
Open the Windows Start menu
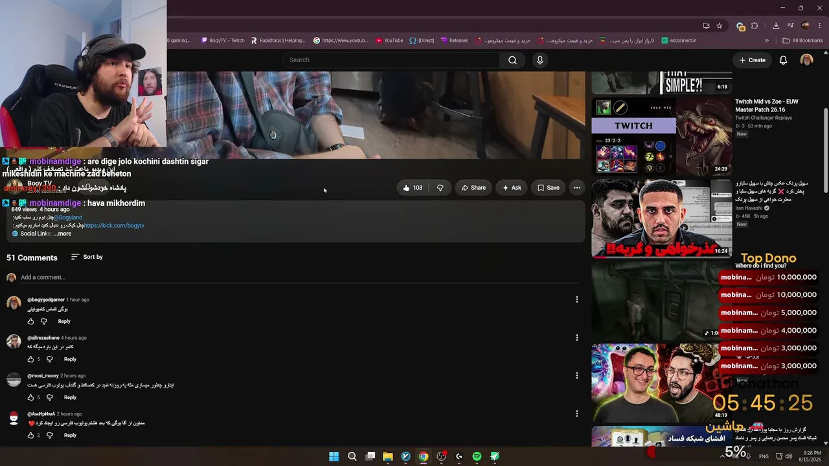point(334,456)
